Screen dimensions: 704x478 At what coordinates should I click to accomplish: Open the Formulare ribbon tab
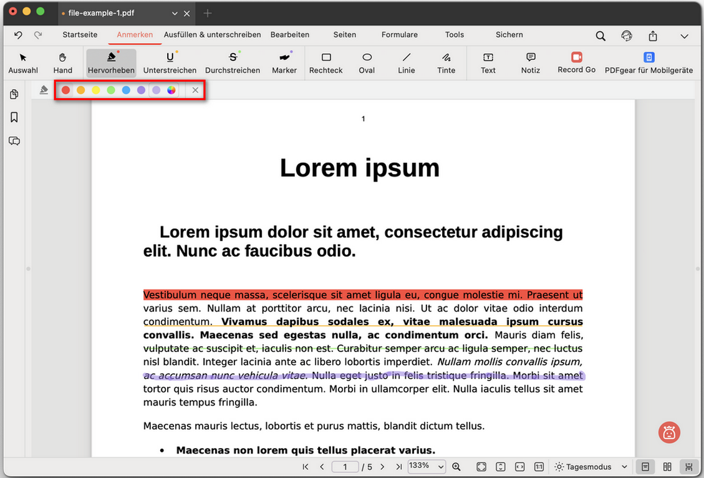[399, 35]
